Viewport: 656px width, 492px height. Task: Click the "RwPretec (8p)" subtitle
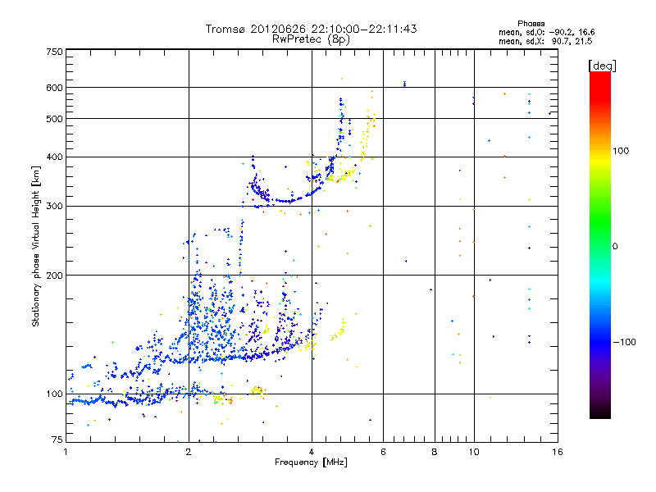tap(311, 39)
